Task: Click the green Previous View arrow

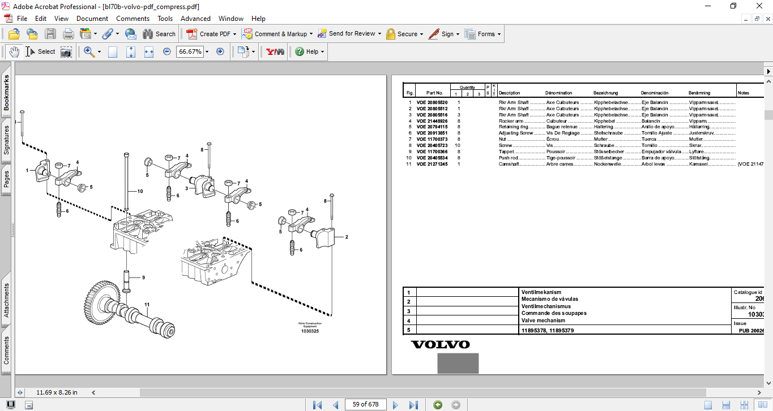Action: [x=437, y=405]
